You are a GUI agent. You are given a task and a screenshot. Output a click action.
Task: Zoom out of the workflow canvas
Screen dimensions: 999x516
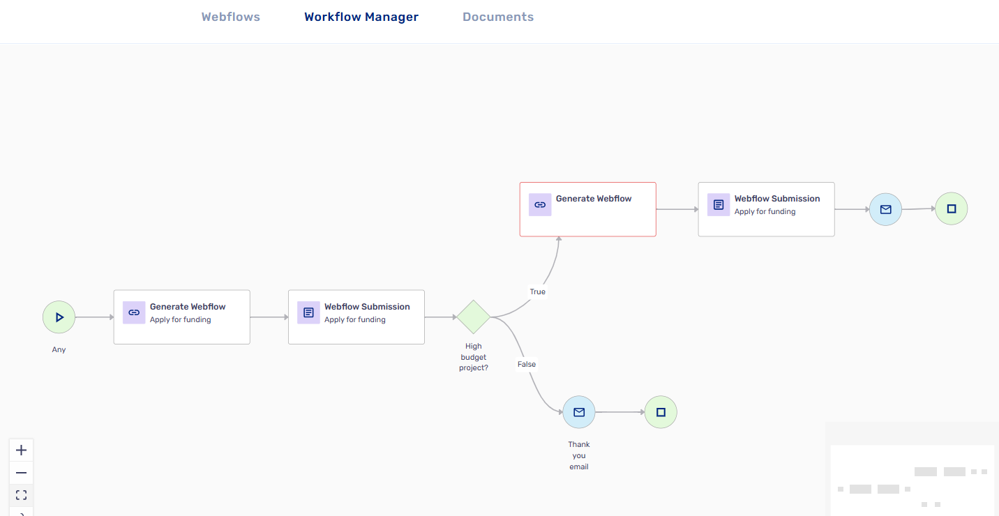[21, 473]
